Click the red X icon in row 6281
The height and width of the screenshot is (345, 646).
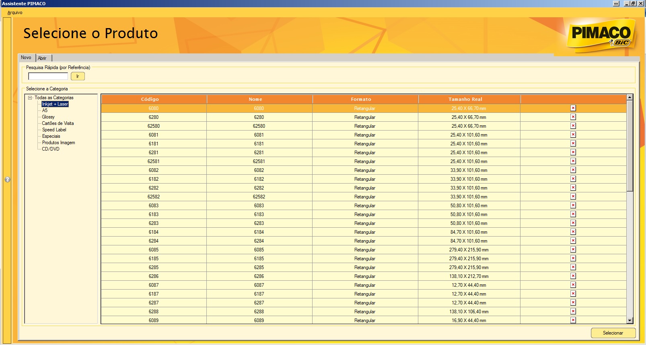(x=573, y=152)
